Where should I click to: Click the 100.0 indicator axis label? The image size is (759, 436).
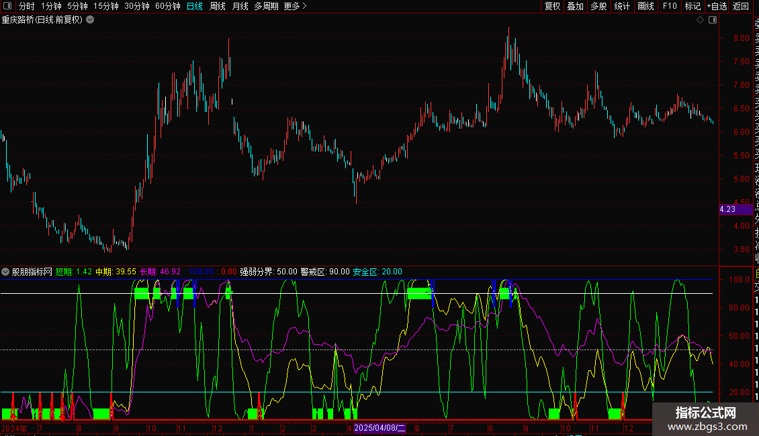(x=739, y=280)
